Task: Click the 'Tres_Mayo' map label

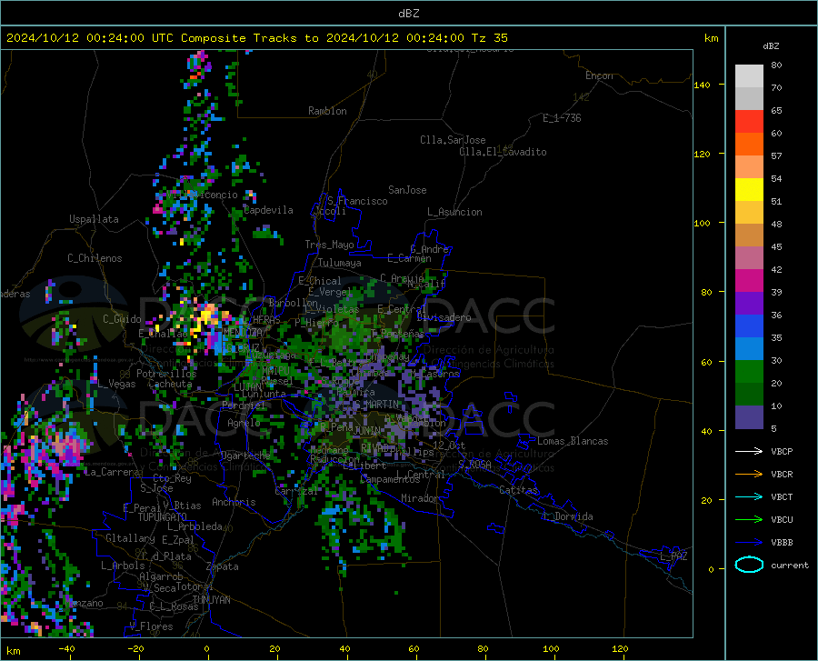Action: click(x=329, y=245)
